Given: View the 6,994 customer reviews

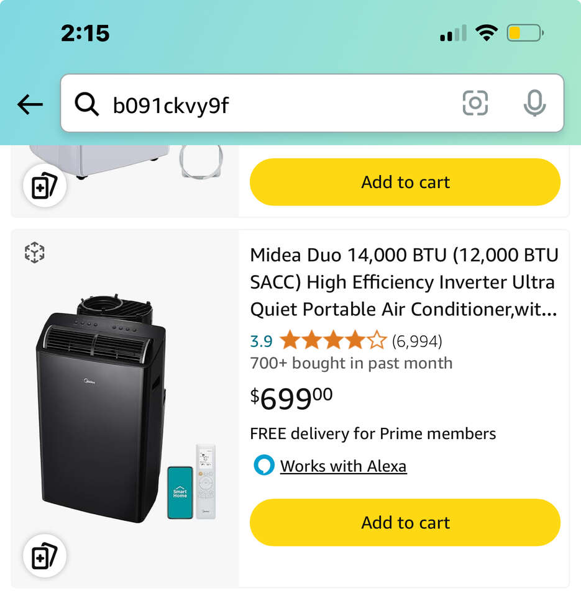Looking at the screenshot, I should click(417, 341).
